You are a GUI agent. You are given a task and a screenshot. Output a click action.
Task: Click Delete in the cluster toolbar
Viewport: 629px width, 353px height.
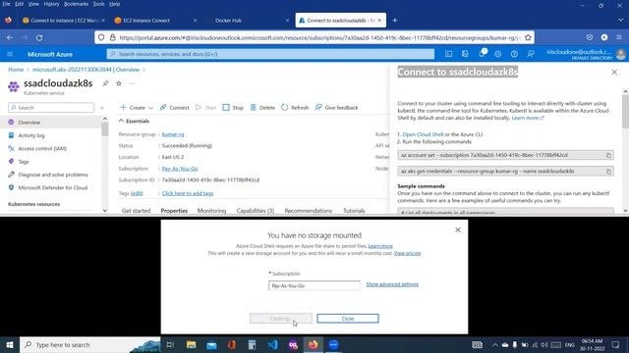coord(262,107)
